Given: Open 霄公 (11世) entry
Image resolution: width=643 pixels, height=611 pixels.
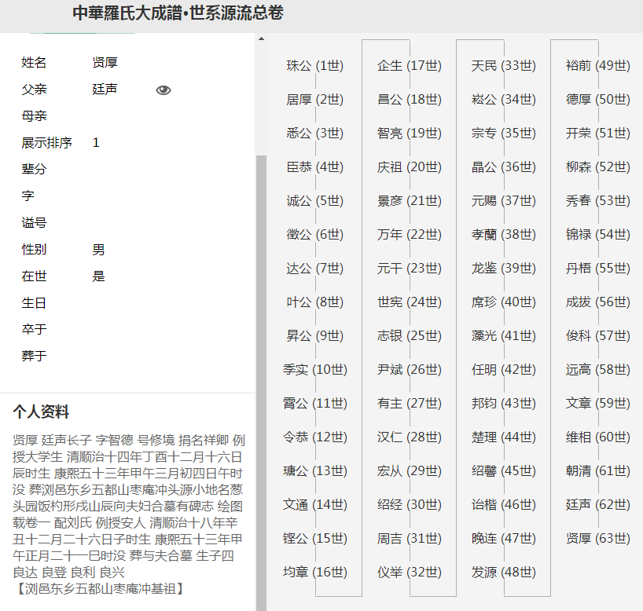Looking at the screenshot, I should click(x=315, y=403).
